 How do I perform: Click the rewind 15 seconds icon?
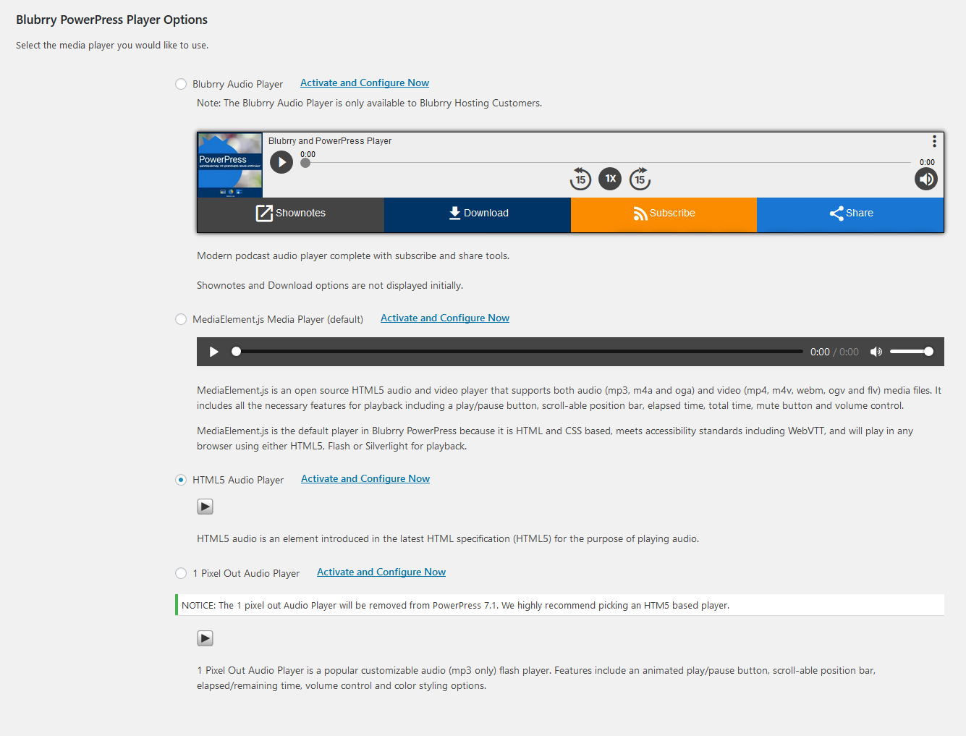coord(580,179)
